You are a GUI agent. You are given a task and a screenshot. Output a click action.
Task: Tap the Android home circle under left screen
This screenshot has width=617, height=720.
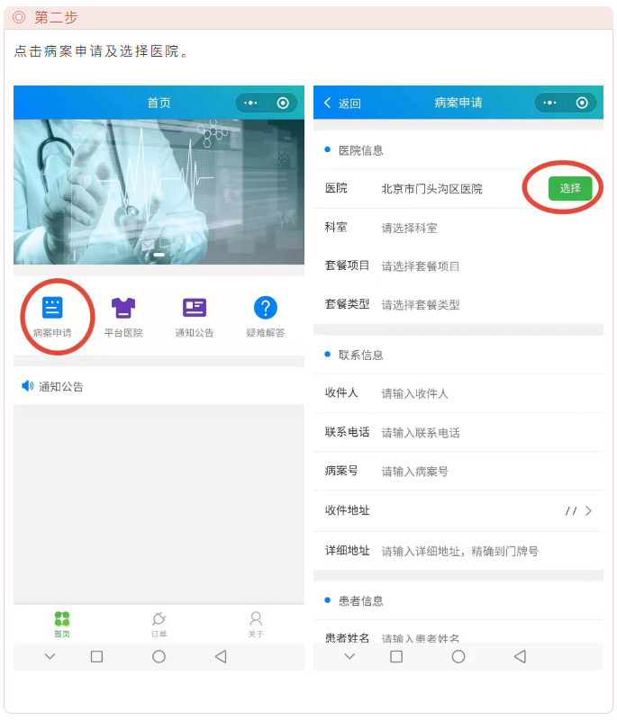coord(159,657)
